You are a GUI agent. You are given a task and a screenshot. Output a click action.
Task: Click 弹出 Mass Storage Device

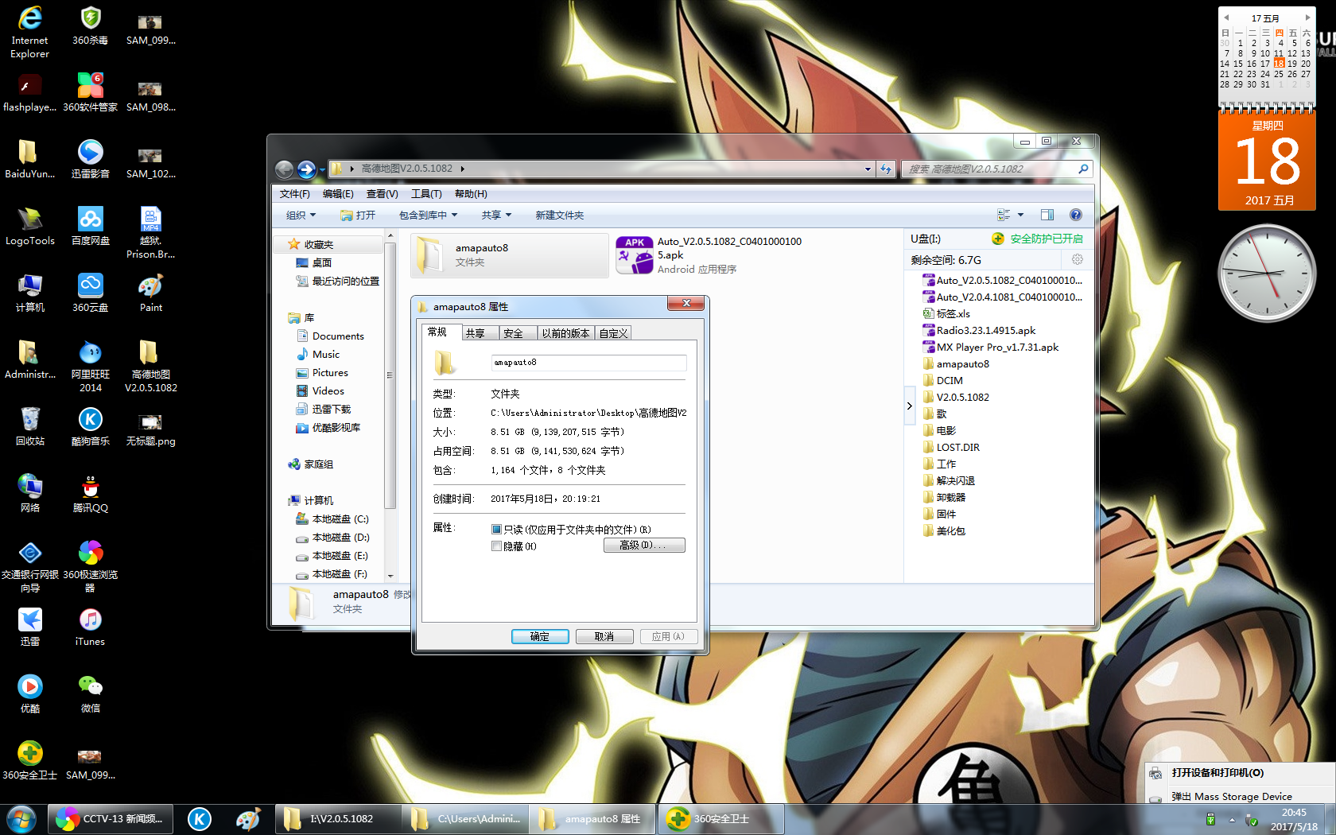coord(1231,796)
